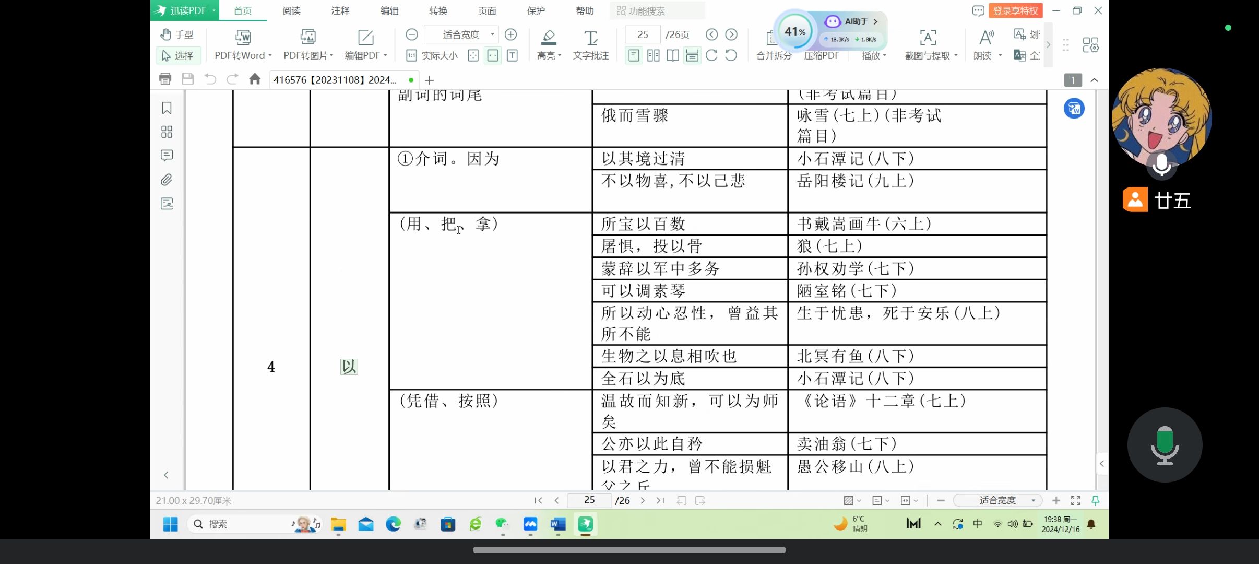Click the 编辑PDF edit icon
This screenshot has width=1259, height=564.
click(x=365, y=37)
